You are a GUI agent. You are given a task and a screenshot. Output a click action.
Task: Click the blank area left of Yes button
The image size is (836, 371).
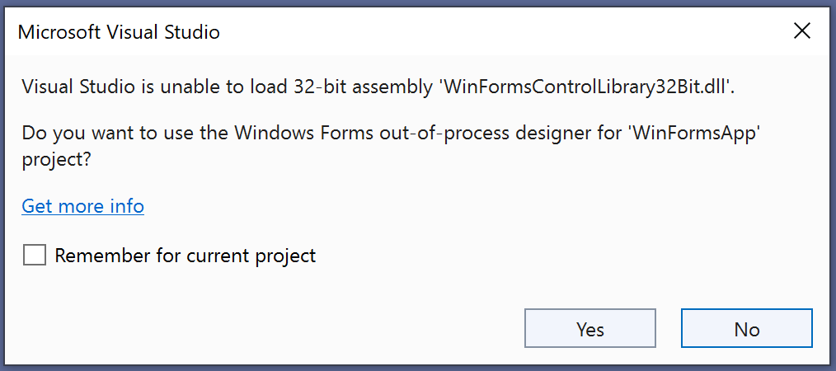(266, 328)
